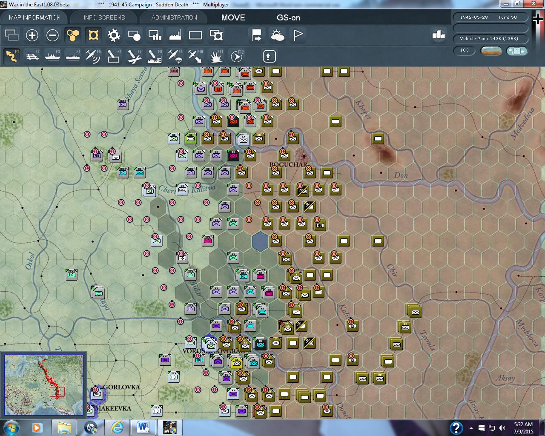The image size is (545, 436).
Task: Click the minimap overview thumbnail
Action: (x=43, y=384)
